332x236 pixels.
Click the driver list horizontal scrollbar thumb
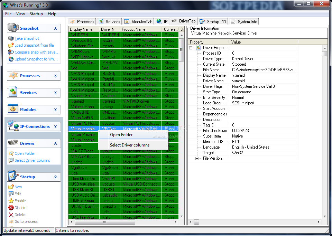(105, 222)
